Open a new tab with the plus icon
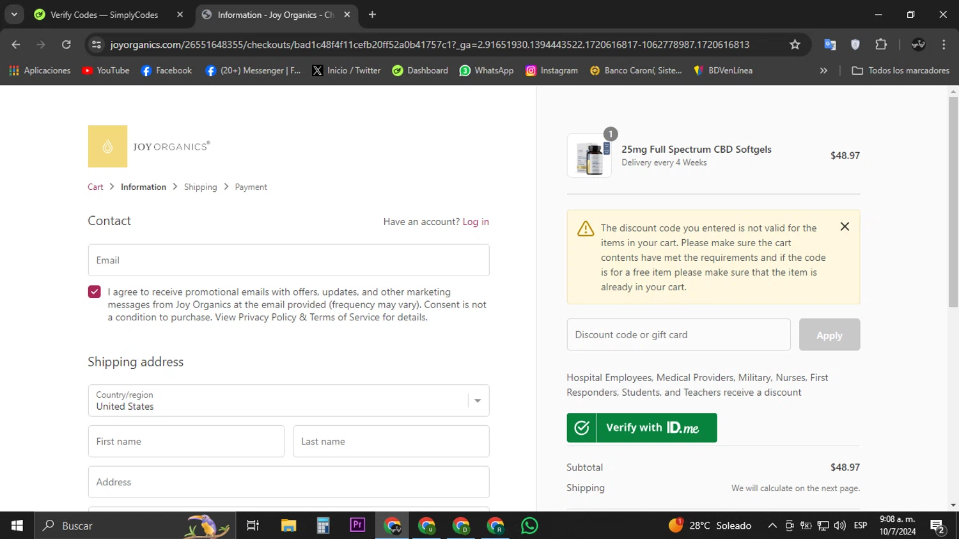This screenshot has width=959, height=539. tap(372, 15)
